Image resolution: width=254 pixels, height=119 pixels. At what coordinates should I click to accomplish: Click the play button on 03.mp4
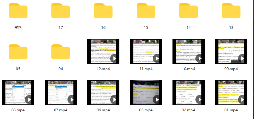coord(157,100)
